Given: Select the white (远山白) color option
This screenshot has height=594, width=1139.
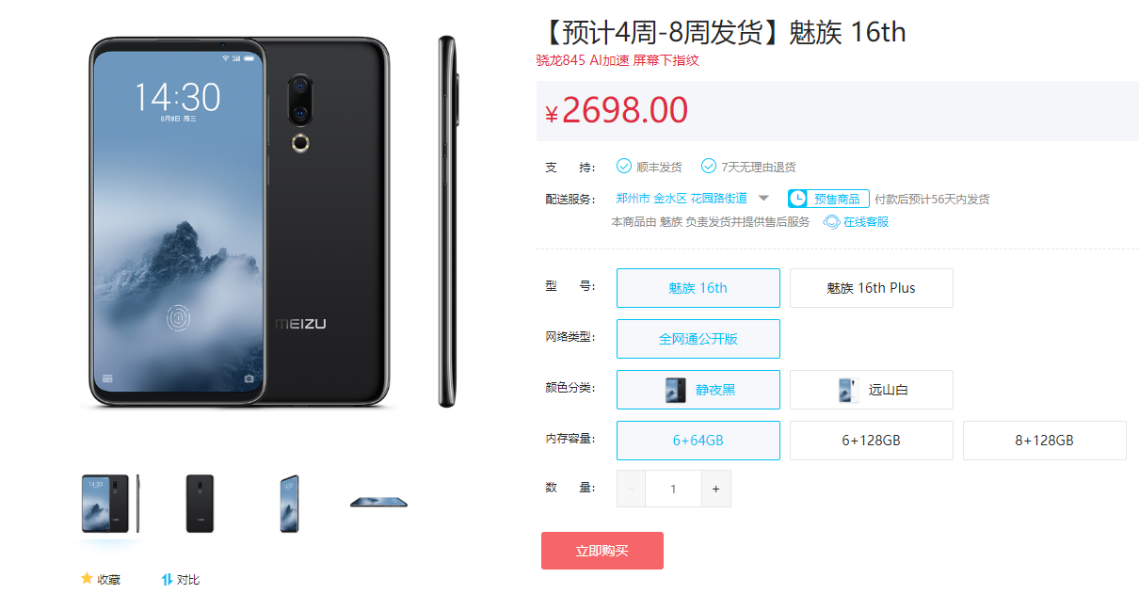Looking at the screenshot, I should coord(872,390).
